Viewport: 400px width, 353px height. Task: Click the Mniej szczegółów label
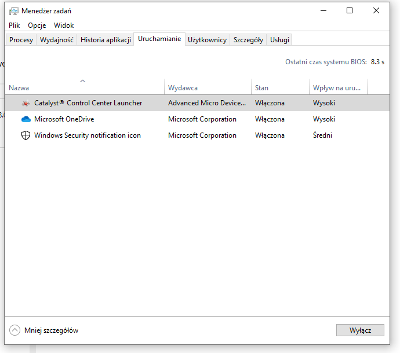(x=51, y=330)
